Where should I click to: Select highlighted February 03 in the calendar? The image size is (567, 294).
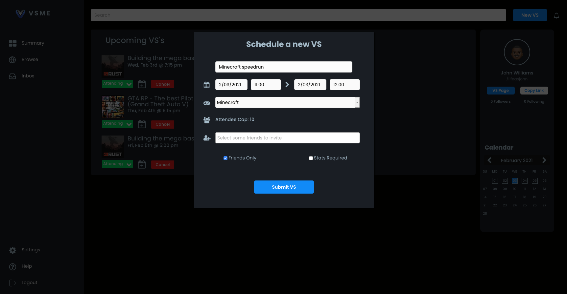click(515, 181)
